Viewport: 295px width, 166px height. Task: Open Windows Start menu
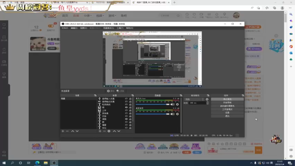(4, 163)
